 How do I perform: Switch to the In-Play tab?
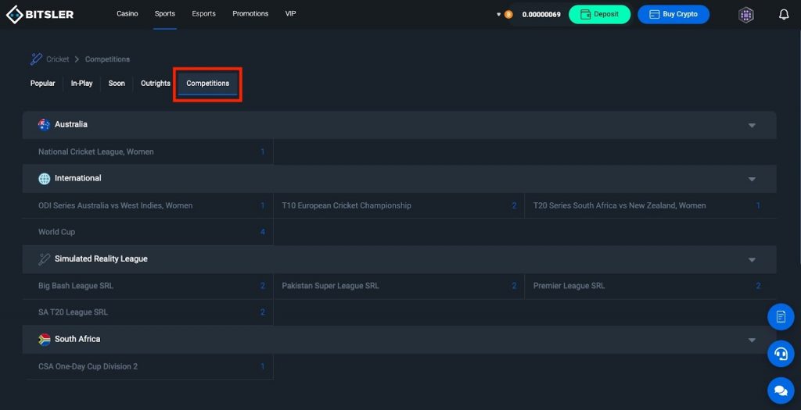(81, 84)
